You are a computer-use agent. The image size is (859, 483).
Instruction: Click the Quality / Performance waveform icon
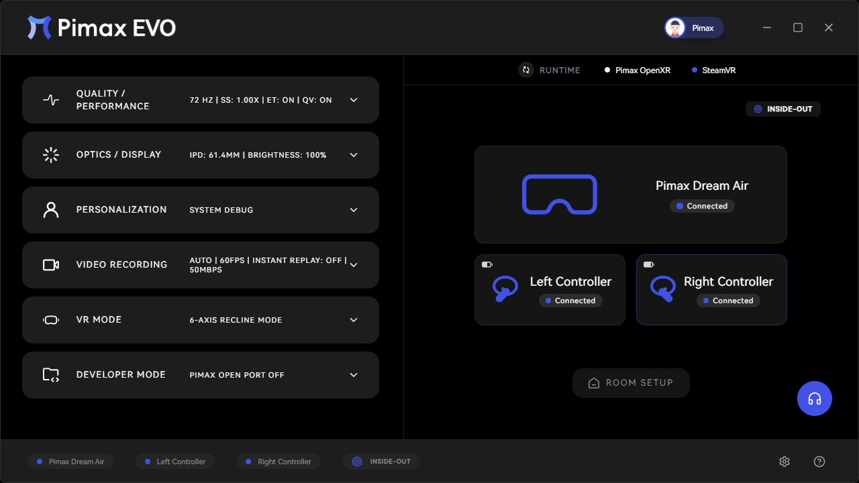(51, 100)
